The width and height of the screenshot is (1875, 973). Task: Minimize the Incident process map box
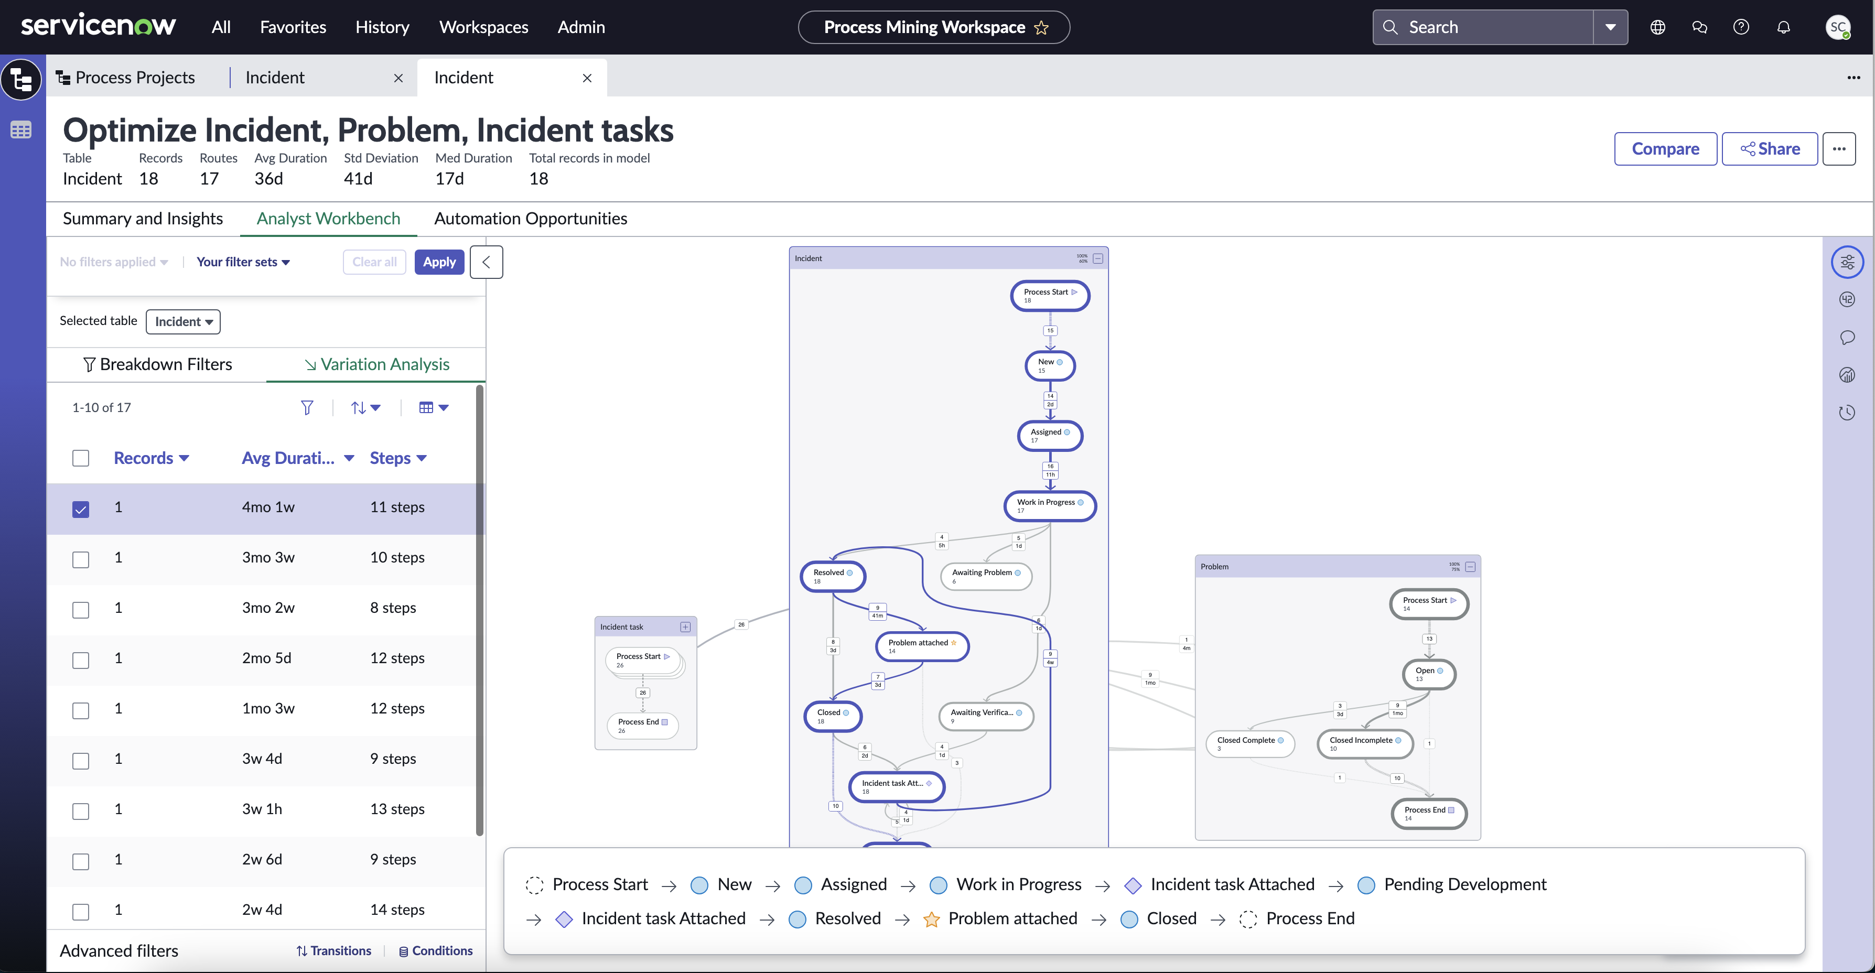tap(1097, 258)
